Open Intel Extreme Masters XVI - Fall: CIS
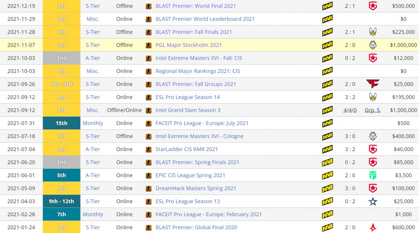 [199, 58]
